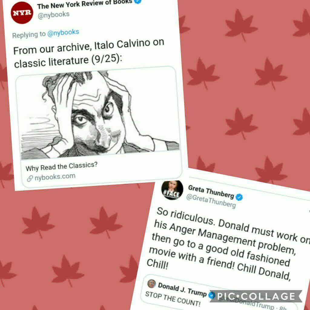Open Donald J. Trump's small avatar

(151, 283)
